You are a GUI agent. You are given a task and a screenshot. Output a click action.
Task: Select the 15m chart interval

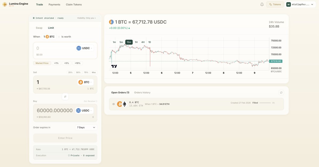129,42
